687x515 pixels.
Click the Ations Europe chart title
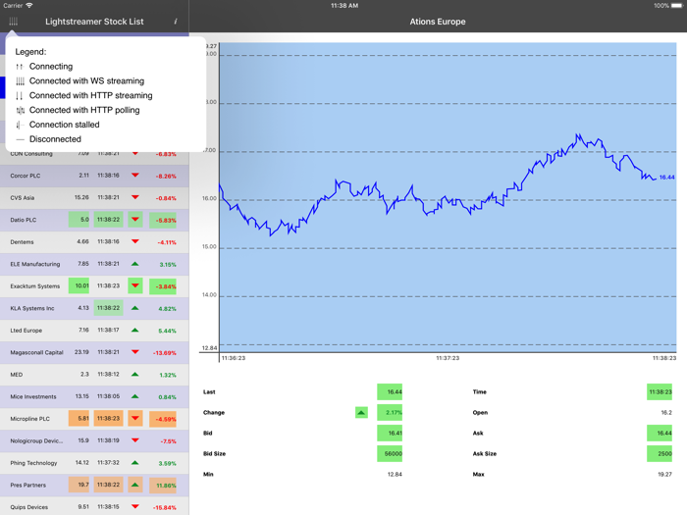pos(438,22)
